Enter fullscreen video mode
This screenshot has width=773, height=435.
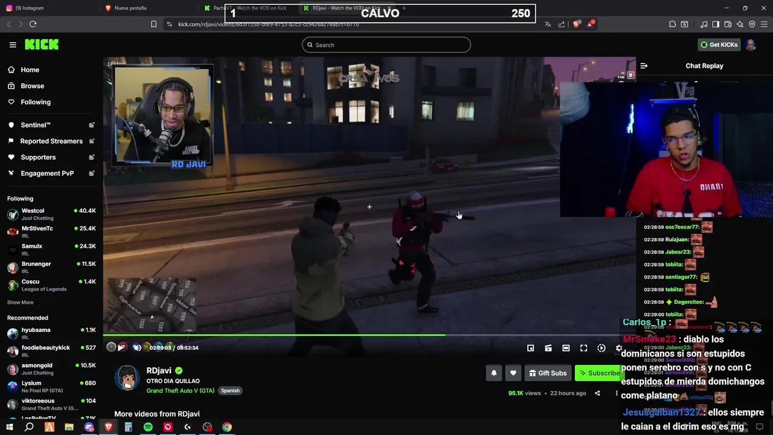coord(583,348)
